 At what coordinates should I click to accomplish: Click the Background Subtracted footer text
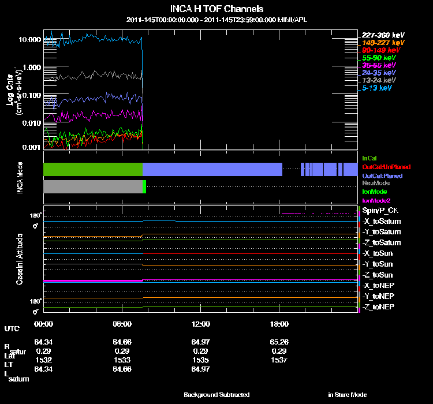tap(216, 395)
